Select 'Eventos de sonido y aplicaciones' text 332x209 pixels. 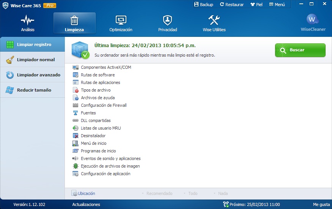coord(111,158)
